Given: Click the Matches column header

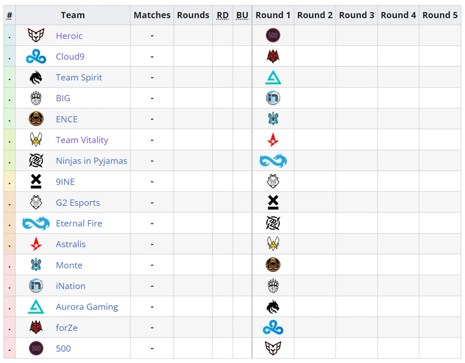Looking at the screenshot, I should (152, 15).
